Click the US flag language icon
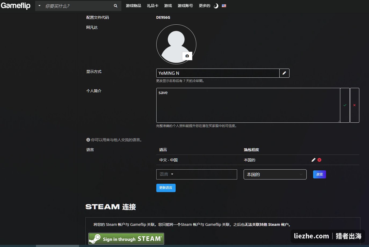 (x=224, y=6)
